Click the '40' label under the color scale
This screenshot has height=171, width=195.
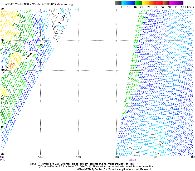pos(169,7)
